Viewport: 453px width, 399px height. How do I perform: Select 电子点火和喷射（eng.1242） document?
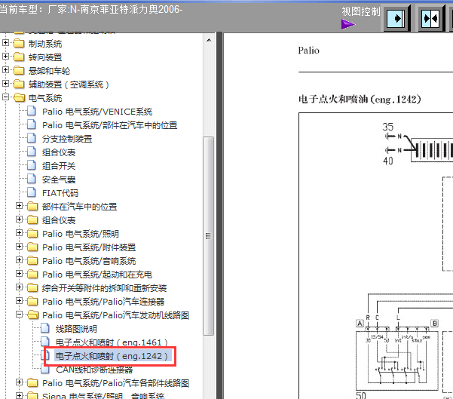pyautogui.click(x=112, y=356)
